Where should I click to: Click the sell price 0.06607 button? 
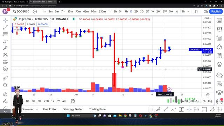(x=19, y=24)
